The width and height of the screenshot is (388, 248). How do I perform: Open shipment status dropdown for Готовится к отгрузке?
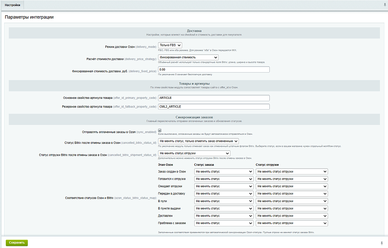click(x=292, y=179)
